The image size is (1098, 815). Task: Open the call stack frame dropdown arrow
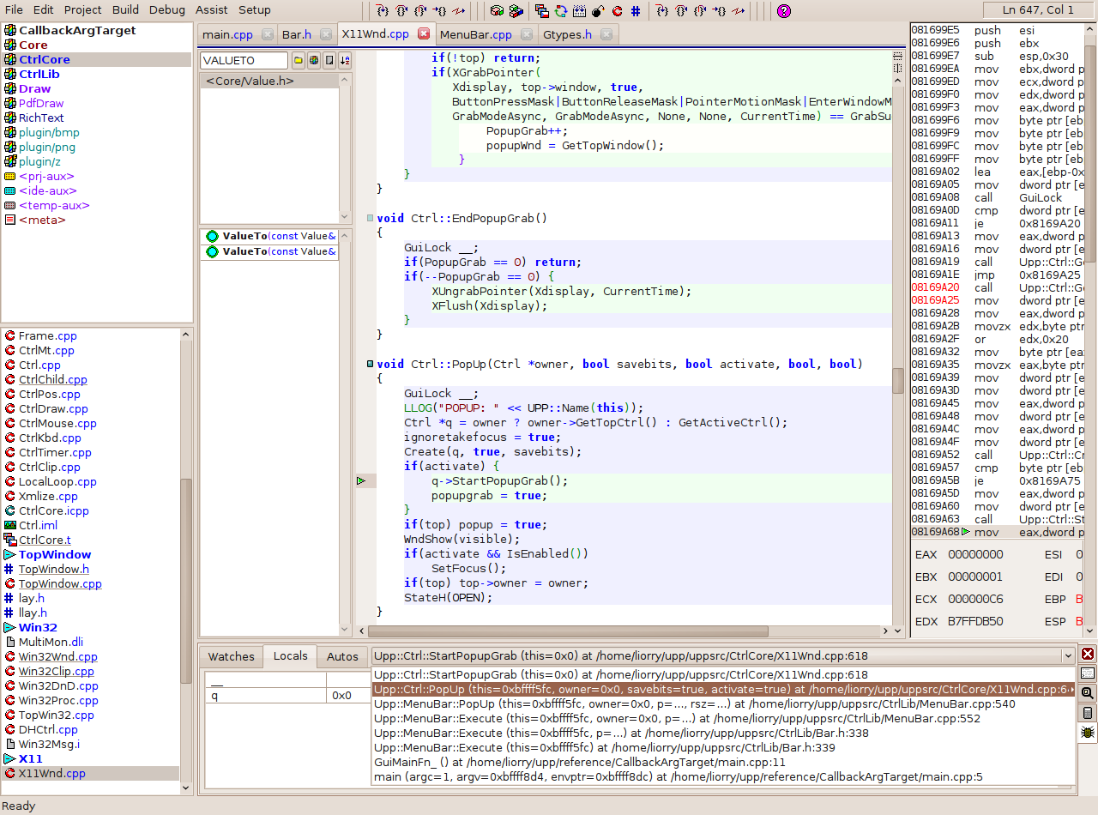click(x=1067, y=655)
